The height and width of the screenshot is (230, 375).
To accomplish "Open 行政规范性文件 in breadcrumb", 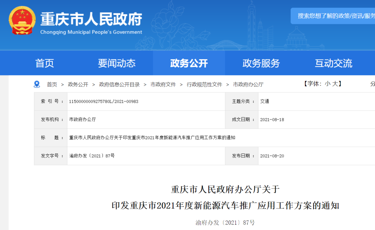I will (205, 85).
